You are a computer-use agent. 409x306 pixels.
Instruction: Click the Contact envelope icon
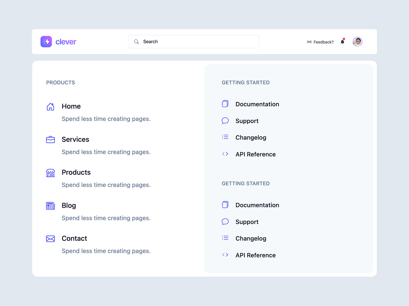tap(50, 239)
